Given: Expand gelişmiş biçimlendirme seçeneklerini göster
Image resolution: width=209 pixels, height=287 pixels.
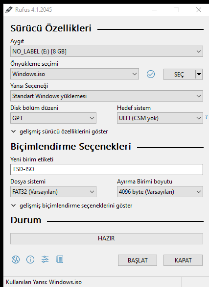Looking at the screenshot, I should [x=71, y=206].
